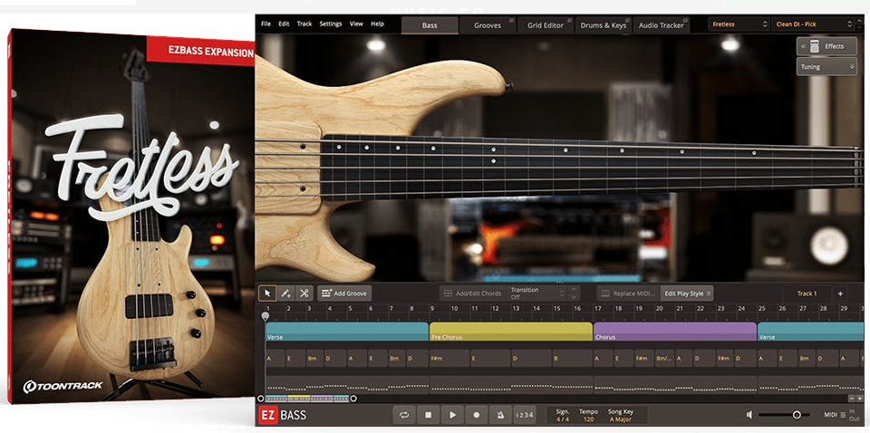Click the Fretless expansion box cover
This screenshot has height=433, width=870.
(x=131, y=216)
